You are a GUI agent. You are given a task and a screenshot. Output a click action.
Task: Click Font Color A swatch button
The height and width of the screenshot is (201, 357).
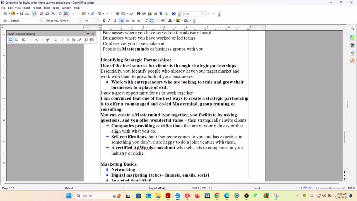[x=170, y=21]
